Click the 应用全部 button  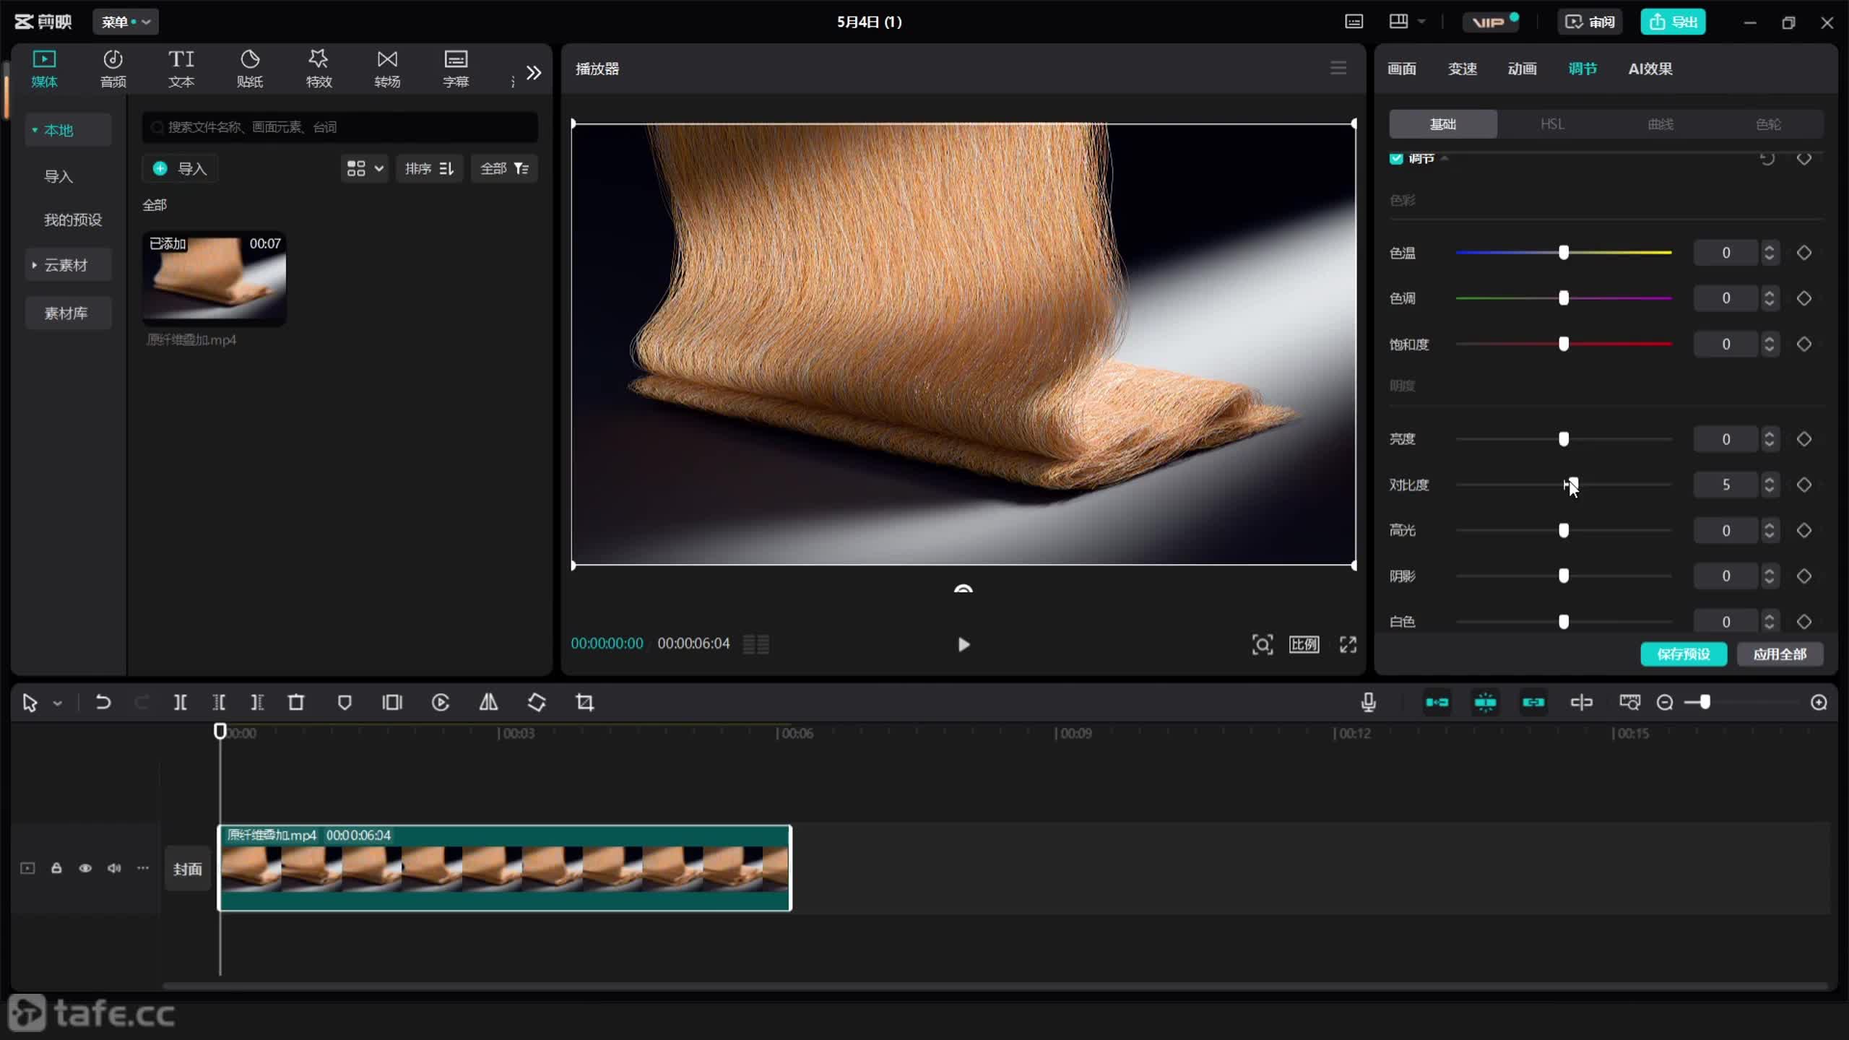1780,654
